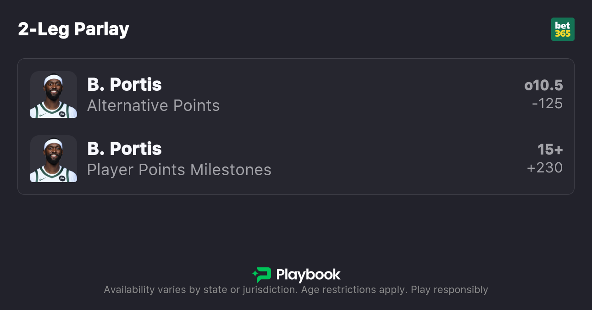Click the +230 odds value
The image size is (592, 310).
(545, 168)
